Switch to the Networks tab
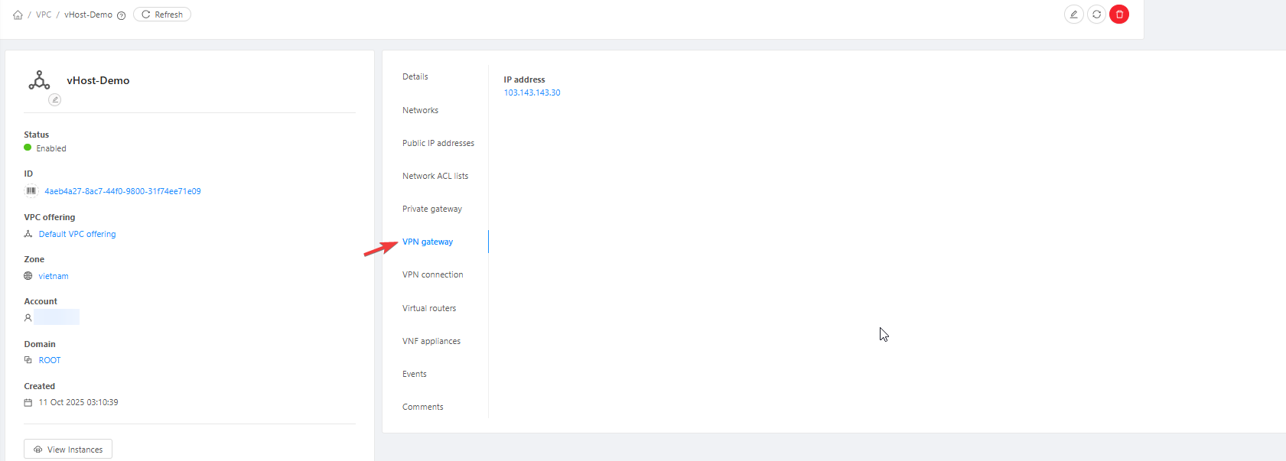This screenshot has width=1286, height=461. point(420,110)
